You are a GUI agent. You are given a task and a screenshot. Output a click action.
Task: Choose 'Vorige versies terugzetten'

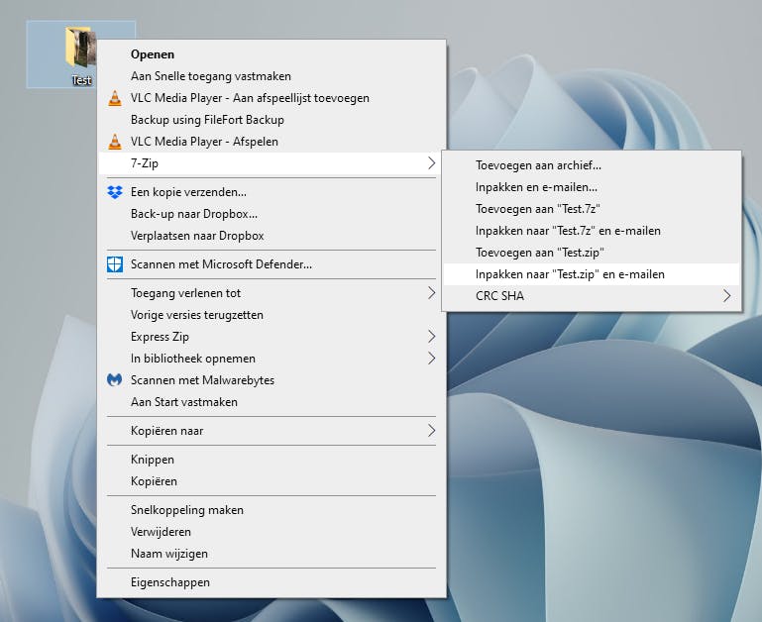tap(272, 315)
